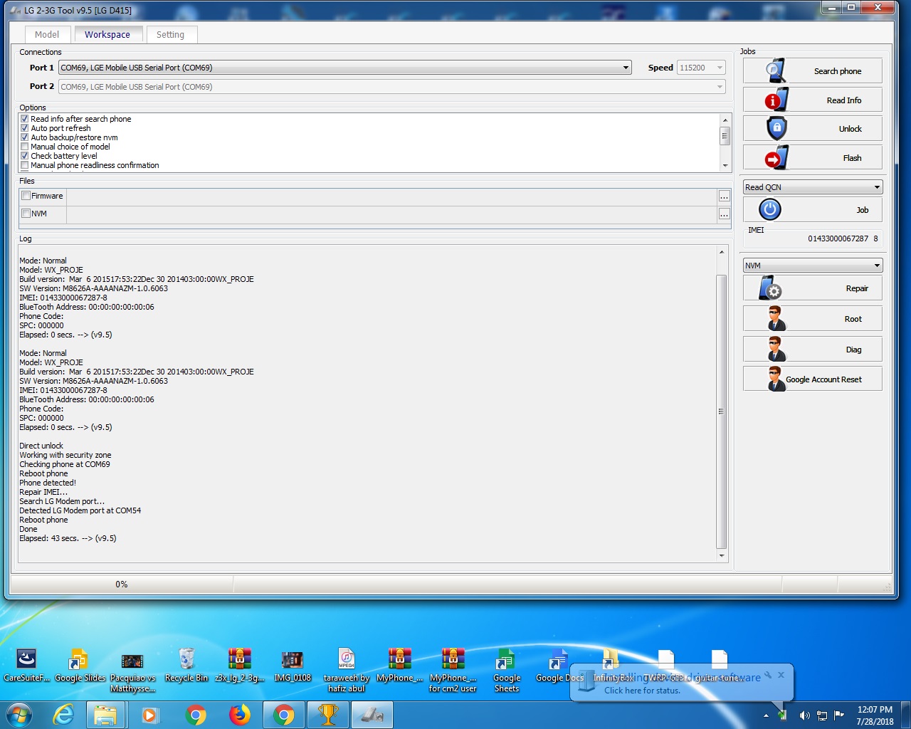This screenshot has height=729, width=911.
Task: Enable Manual phone readiness confirmation
Action: [x=25, y=165]
